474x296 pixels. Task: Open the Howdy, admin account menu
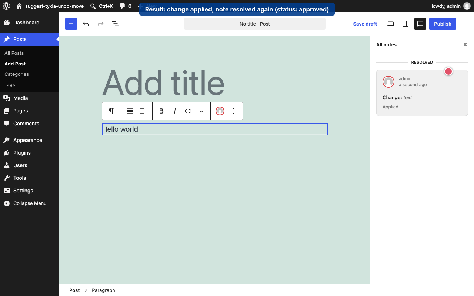(450, 6)
